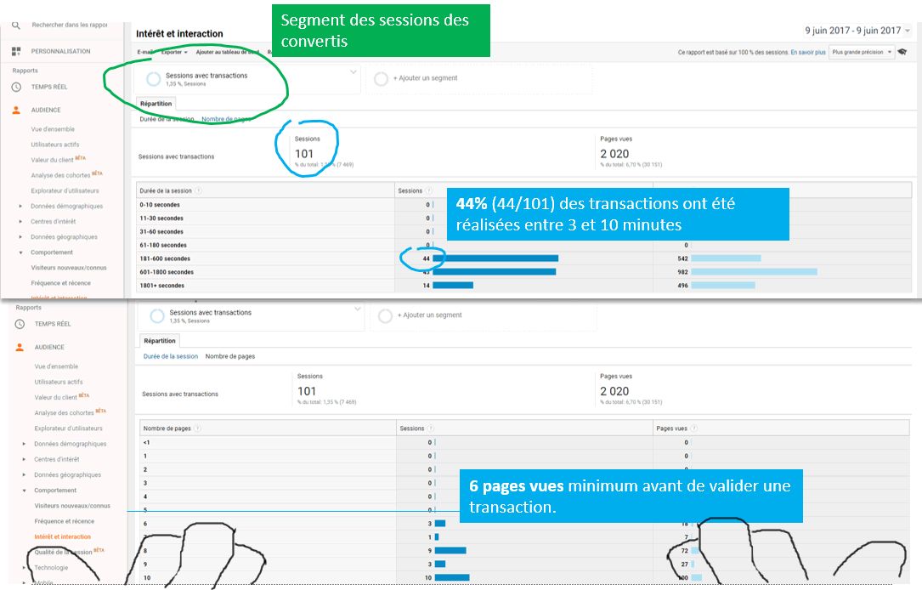Image resolution: width=922 pixels, height=590 pixels.
Task: Select the Nombre de pages view link
Action: pos(225,119)
